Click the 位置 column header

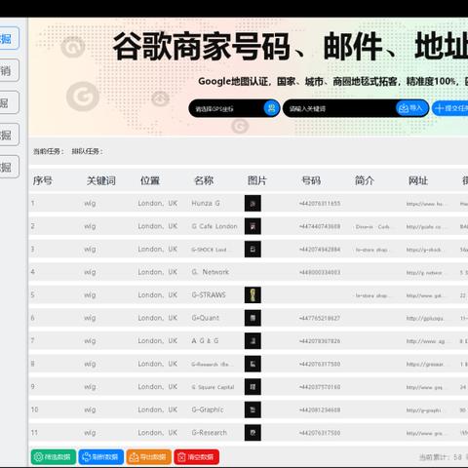tap(150, 180)
